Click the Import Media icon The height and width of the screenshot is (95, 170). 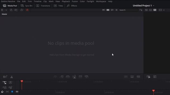click(x=11, y=10)
